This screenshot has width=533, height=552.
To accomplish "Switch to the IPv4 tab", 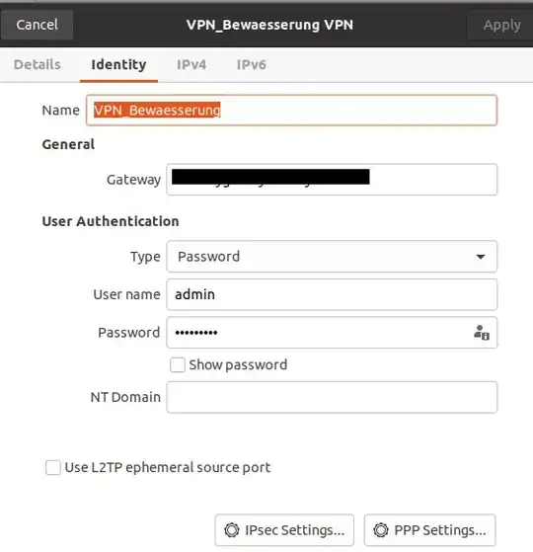I will pyautogui.click(x=191, y=65).
